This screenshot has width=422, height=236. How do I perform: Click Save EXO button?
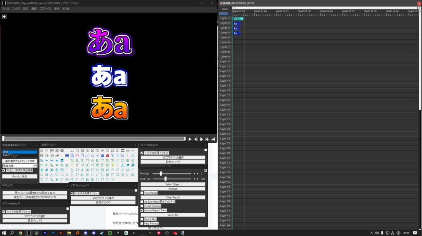click(173, 215)
